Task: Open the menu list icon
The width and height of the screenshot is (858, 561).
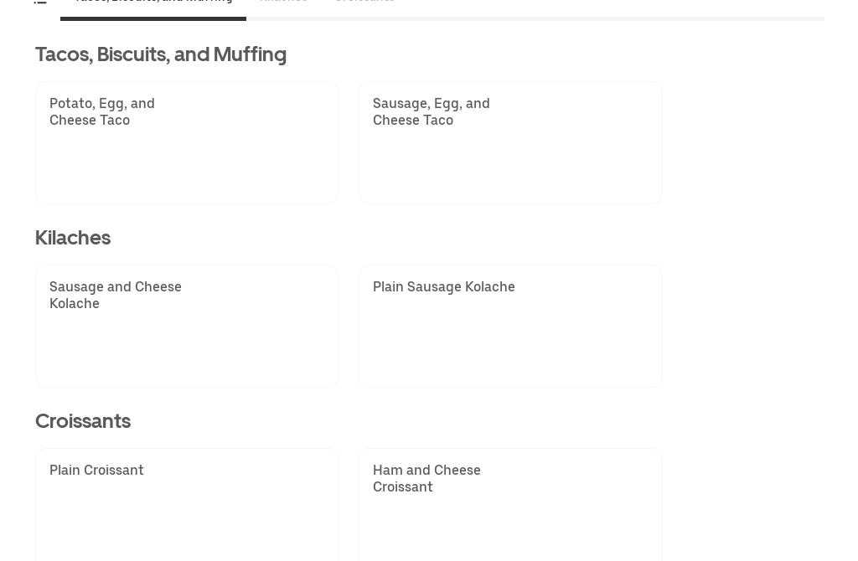Action: tap(40, 3)
